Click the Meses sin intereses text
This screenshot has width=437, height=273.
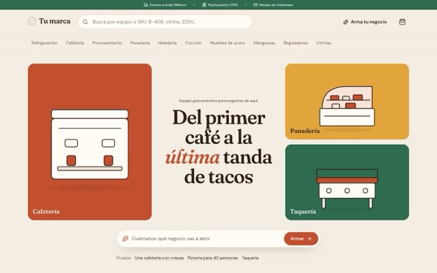point(276,5)
